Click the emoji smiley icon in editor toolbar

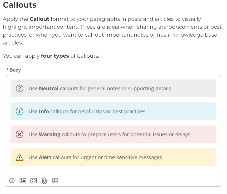tap(12, 181)
